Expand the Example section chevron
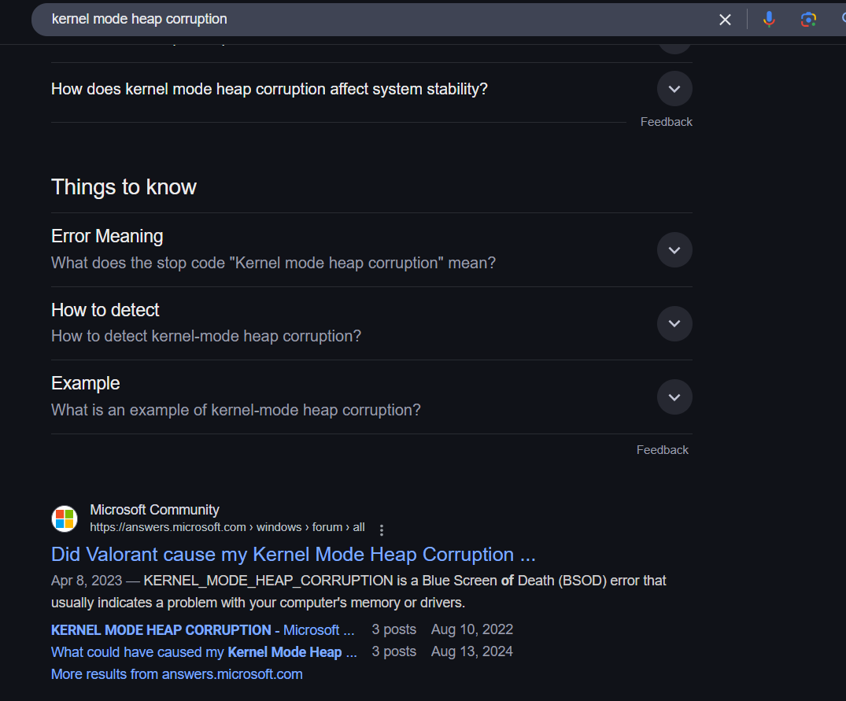Viewport: 846px width, 701px height. pos(674,397)
